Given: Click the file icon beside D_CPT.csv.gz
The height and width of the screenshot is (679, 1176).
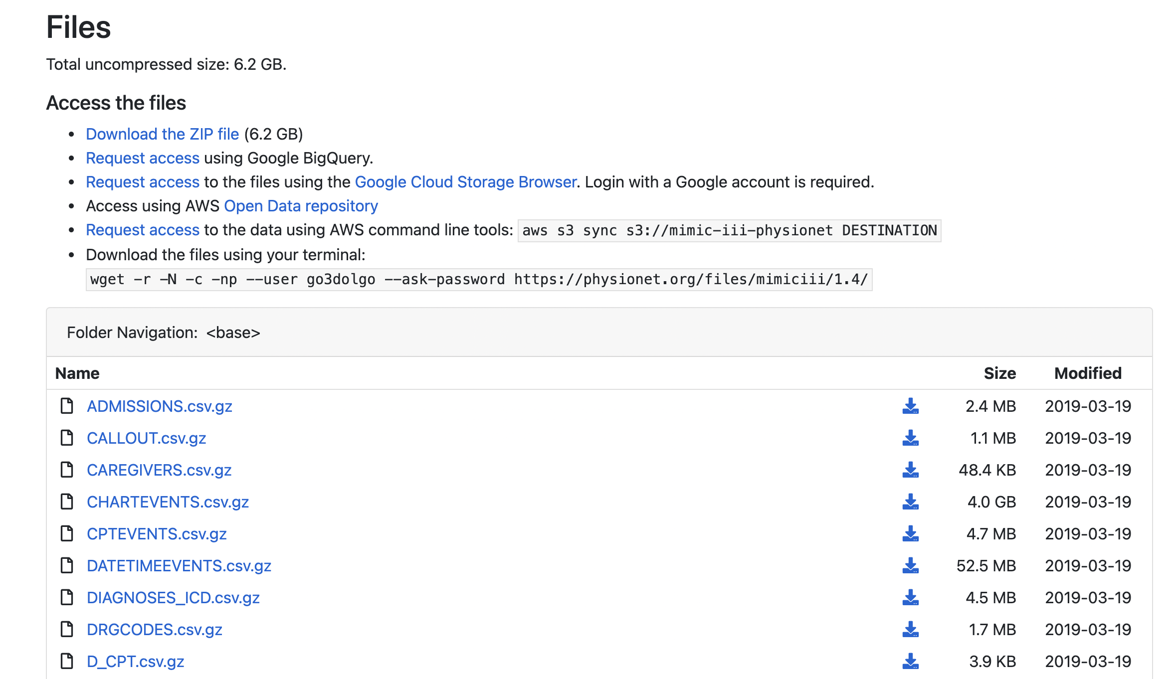Looking at the screenshot, I should coord(67,662).
